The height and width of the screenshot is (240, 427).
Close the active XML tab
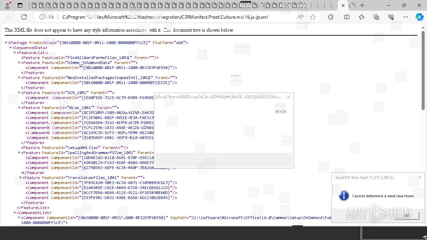(x=343, y=5)
